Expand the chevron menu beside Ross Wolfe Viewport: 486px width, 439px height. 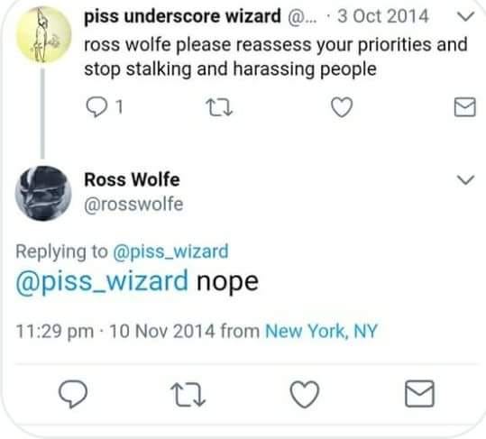(x=466, y=179)
